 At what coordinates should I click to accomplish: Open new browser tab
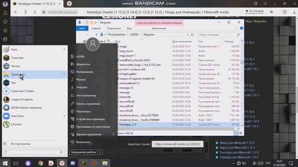click(x=69, y=3)
